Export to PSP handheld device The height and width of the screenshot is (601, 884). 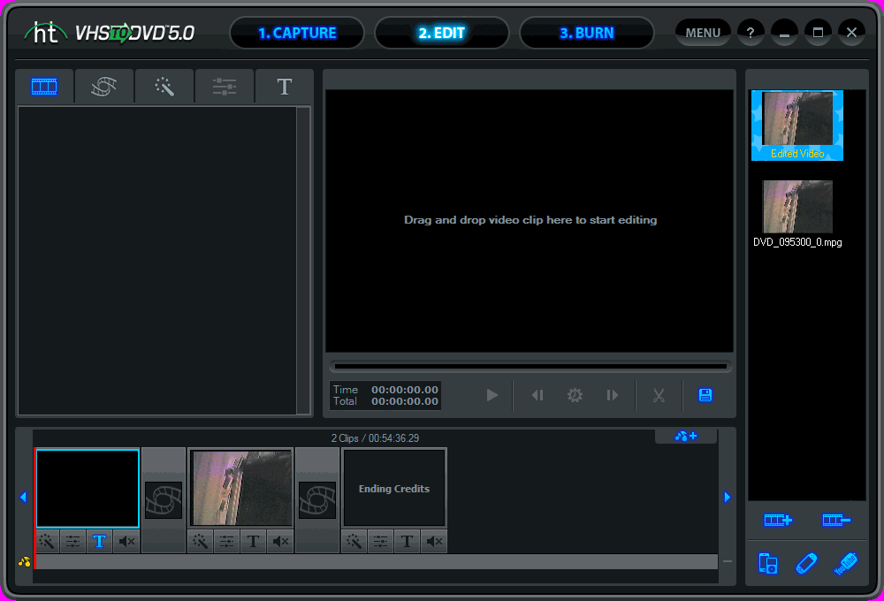[x=807, y=563]
